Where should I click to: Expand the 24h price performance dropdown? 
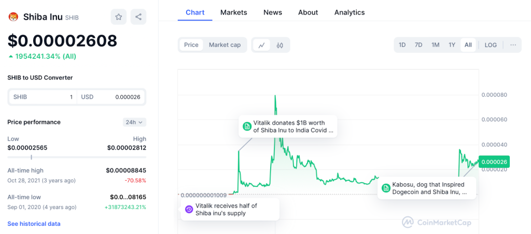134,122
